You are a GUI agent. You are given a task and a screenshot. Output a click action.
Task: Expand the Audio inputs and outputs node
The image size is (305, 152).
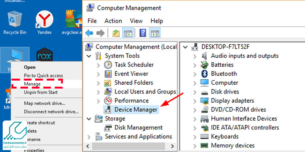coord(195,56)
